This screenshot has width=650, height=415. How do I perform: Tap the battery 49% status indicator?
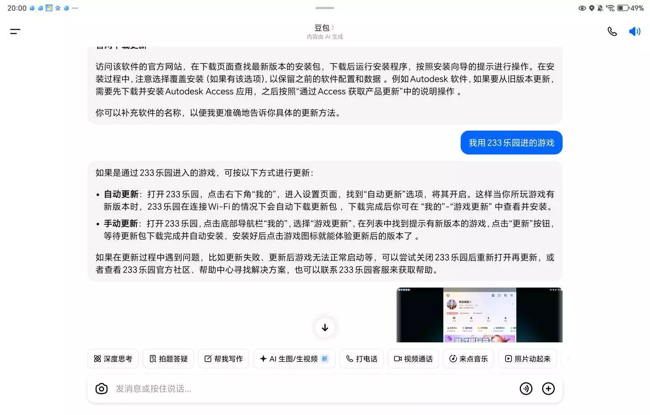click(x=630, y=8)
